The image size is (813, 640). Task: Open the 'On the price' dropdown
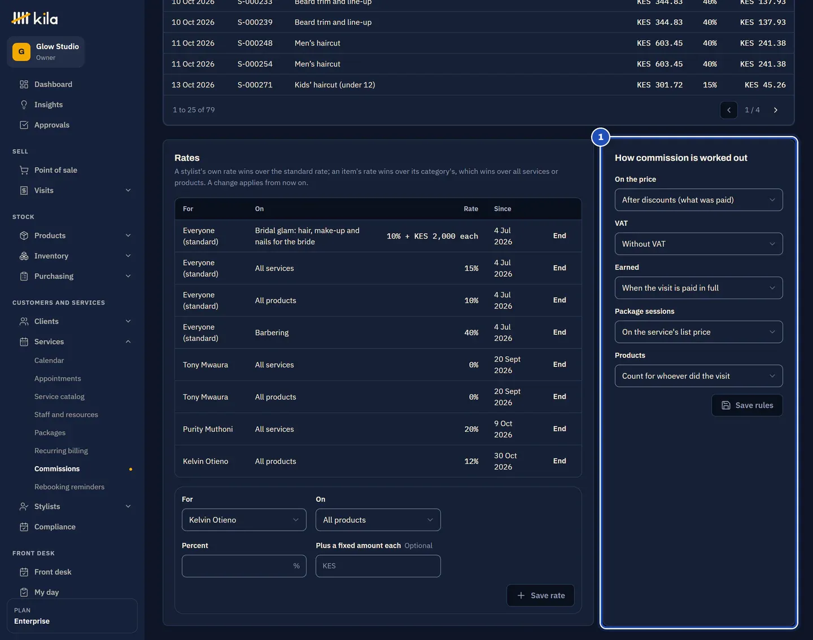[698, 200]
